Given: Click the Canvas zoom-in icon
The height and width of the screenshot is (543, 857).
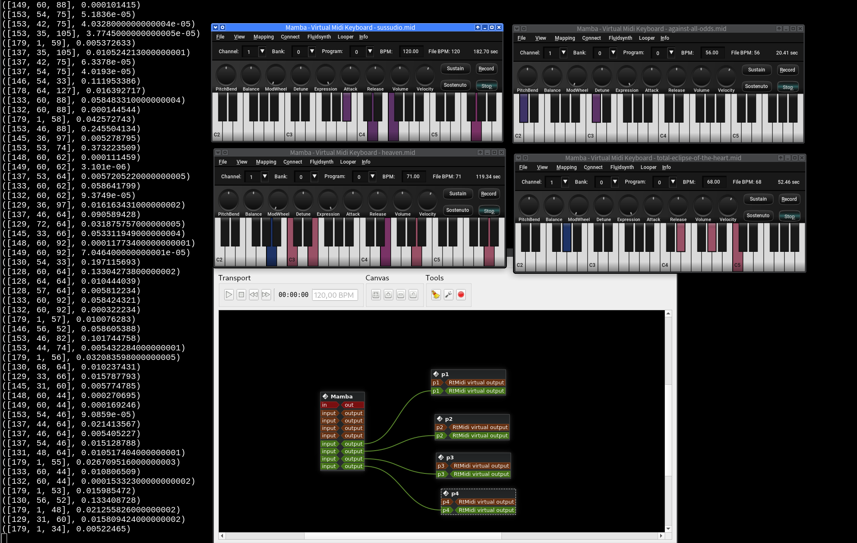Looking at the screenshot, I should pyautogui.click(x=388, y=294).
